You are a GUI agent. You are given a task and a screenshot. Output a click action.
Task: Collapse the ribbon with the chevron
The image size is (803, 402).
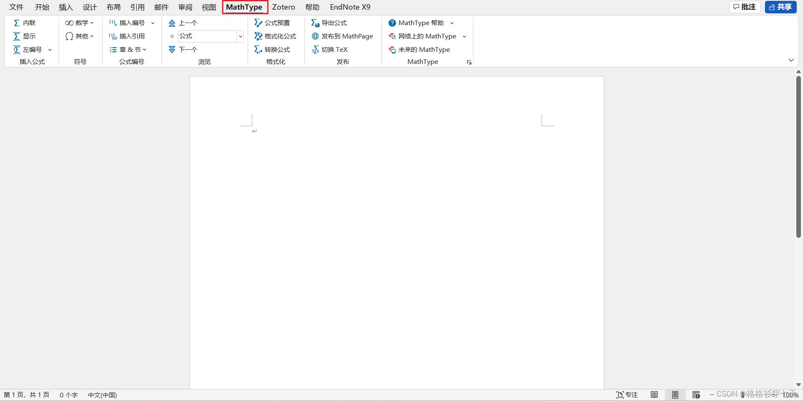[x=791, y=60]
